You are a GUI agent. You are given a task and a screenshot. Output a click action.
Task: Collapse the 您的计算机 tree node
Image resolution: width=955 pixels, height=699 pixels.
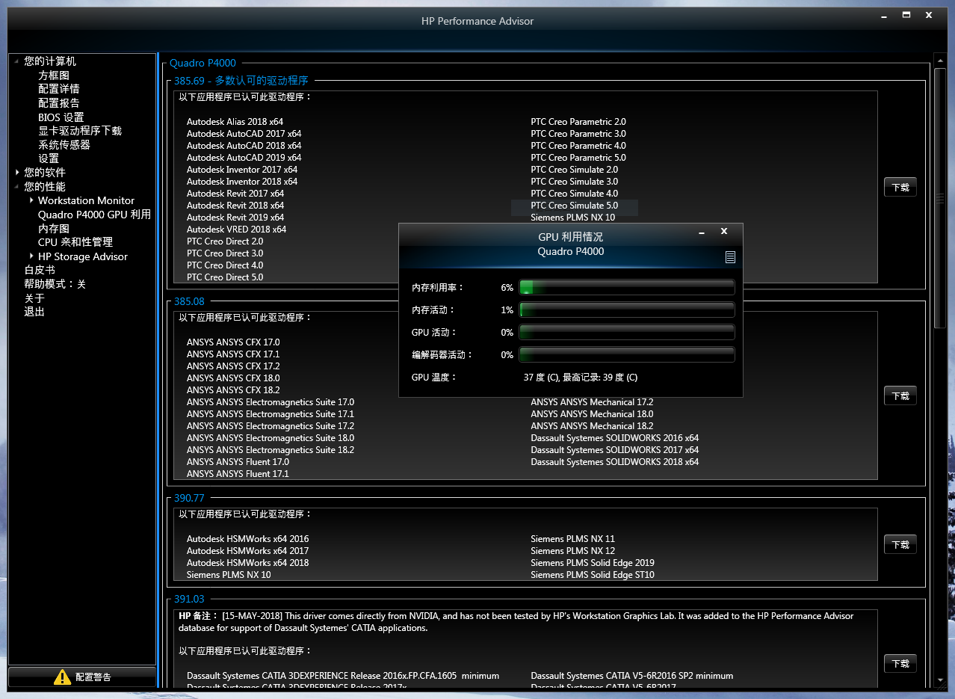[x=17, y=61]
